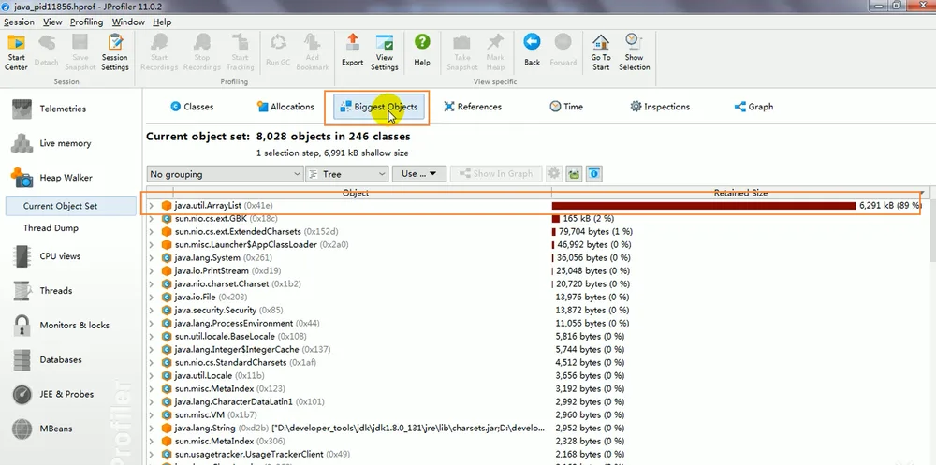The width and height of the screenshot is (936, 465).
Task: Toggle the blue info icon button
Action: coord(594,174)
